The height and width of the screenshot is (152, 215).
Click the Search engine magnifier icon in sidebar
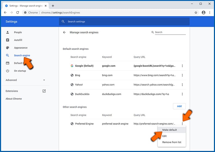click(x=8, y=55)
